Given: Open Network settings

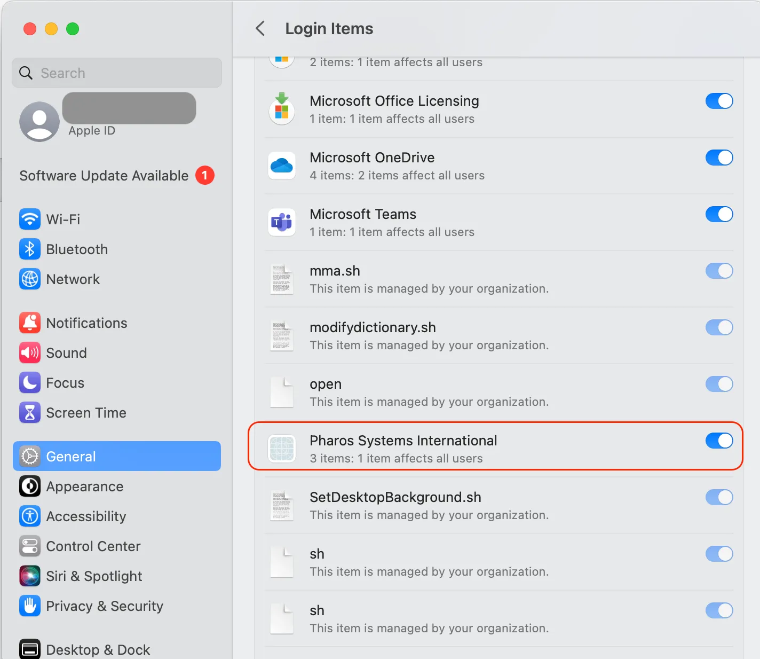Looking at the screenshot, I should click(116, 279).
